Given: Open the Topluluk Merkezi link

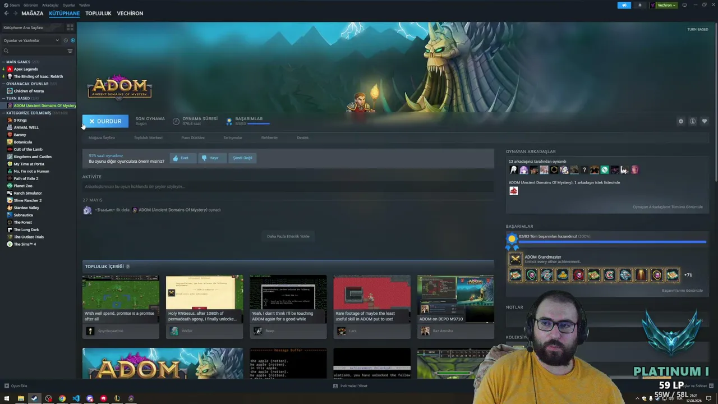Looking at the screenshot, I should [x=148, y=137].
